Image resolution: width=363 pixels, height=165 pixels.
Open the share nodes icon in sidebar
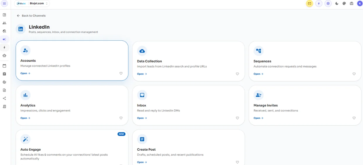click(x=4, y=99)
